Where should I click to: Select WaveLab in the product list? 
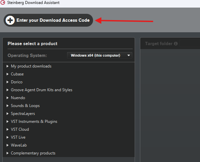(x=18, y=145)
